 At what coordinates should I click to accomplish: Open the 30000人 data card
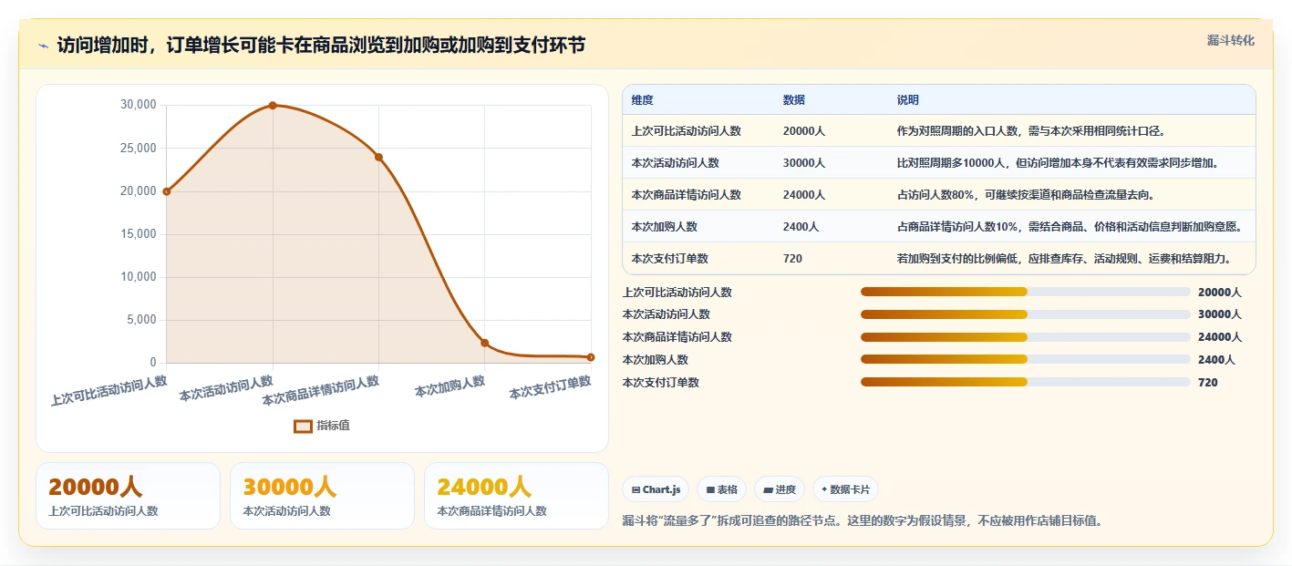323,496
